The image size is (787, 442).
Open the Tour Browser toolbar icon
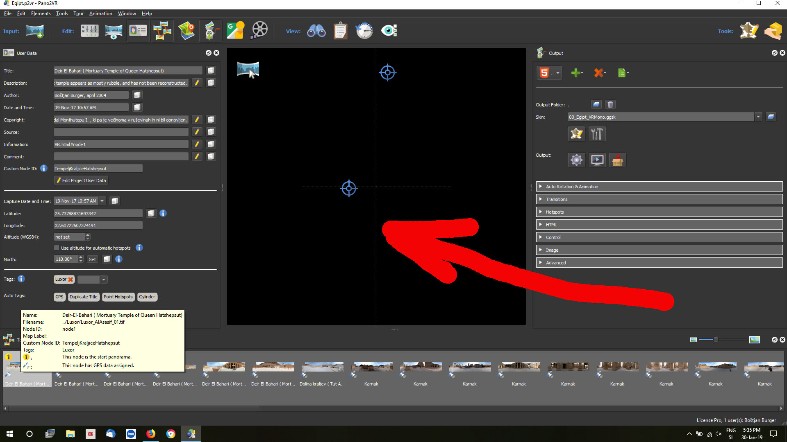(x=162, y=31)
